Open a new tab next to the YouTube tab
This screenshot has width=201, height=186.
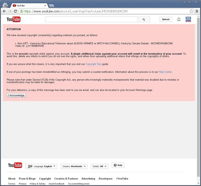[x=52, y=5]
